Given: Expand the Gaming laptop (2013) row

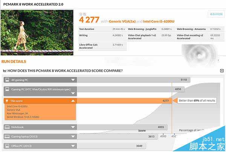Looking at the screenshot, I should click(73, 137).
